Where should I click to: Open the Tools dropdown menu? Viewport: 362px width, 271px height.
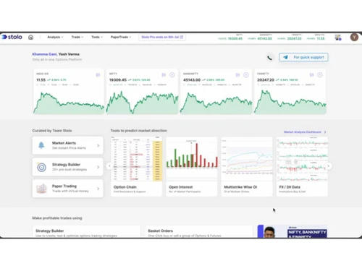[x=97, y=37]
